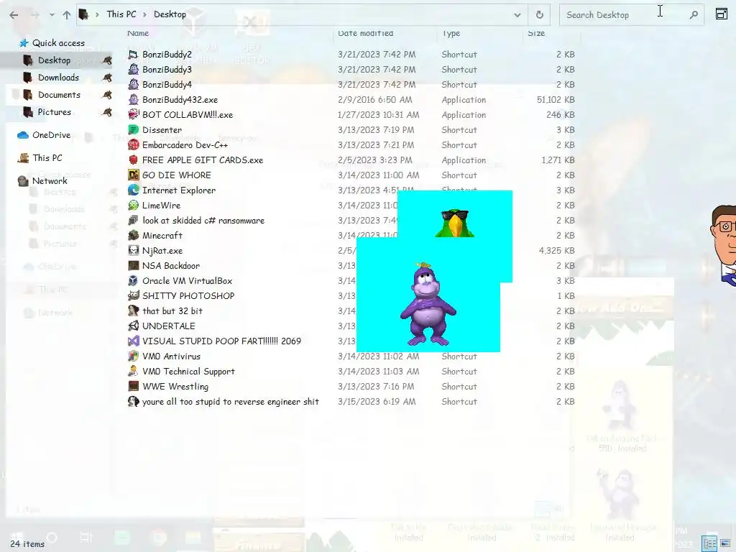Click the "2/9/2016 6:50 AM" date
This screenshot has height=552, width=736.
[x=374, y=100]
